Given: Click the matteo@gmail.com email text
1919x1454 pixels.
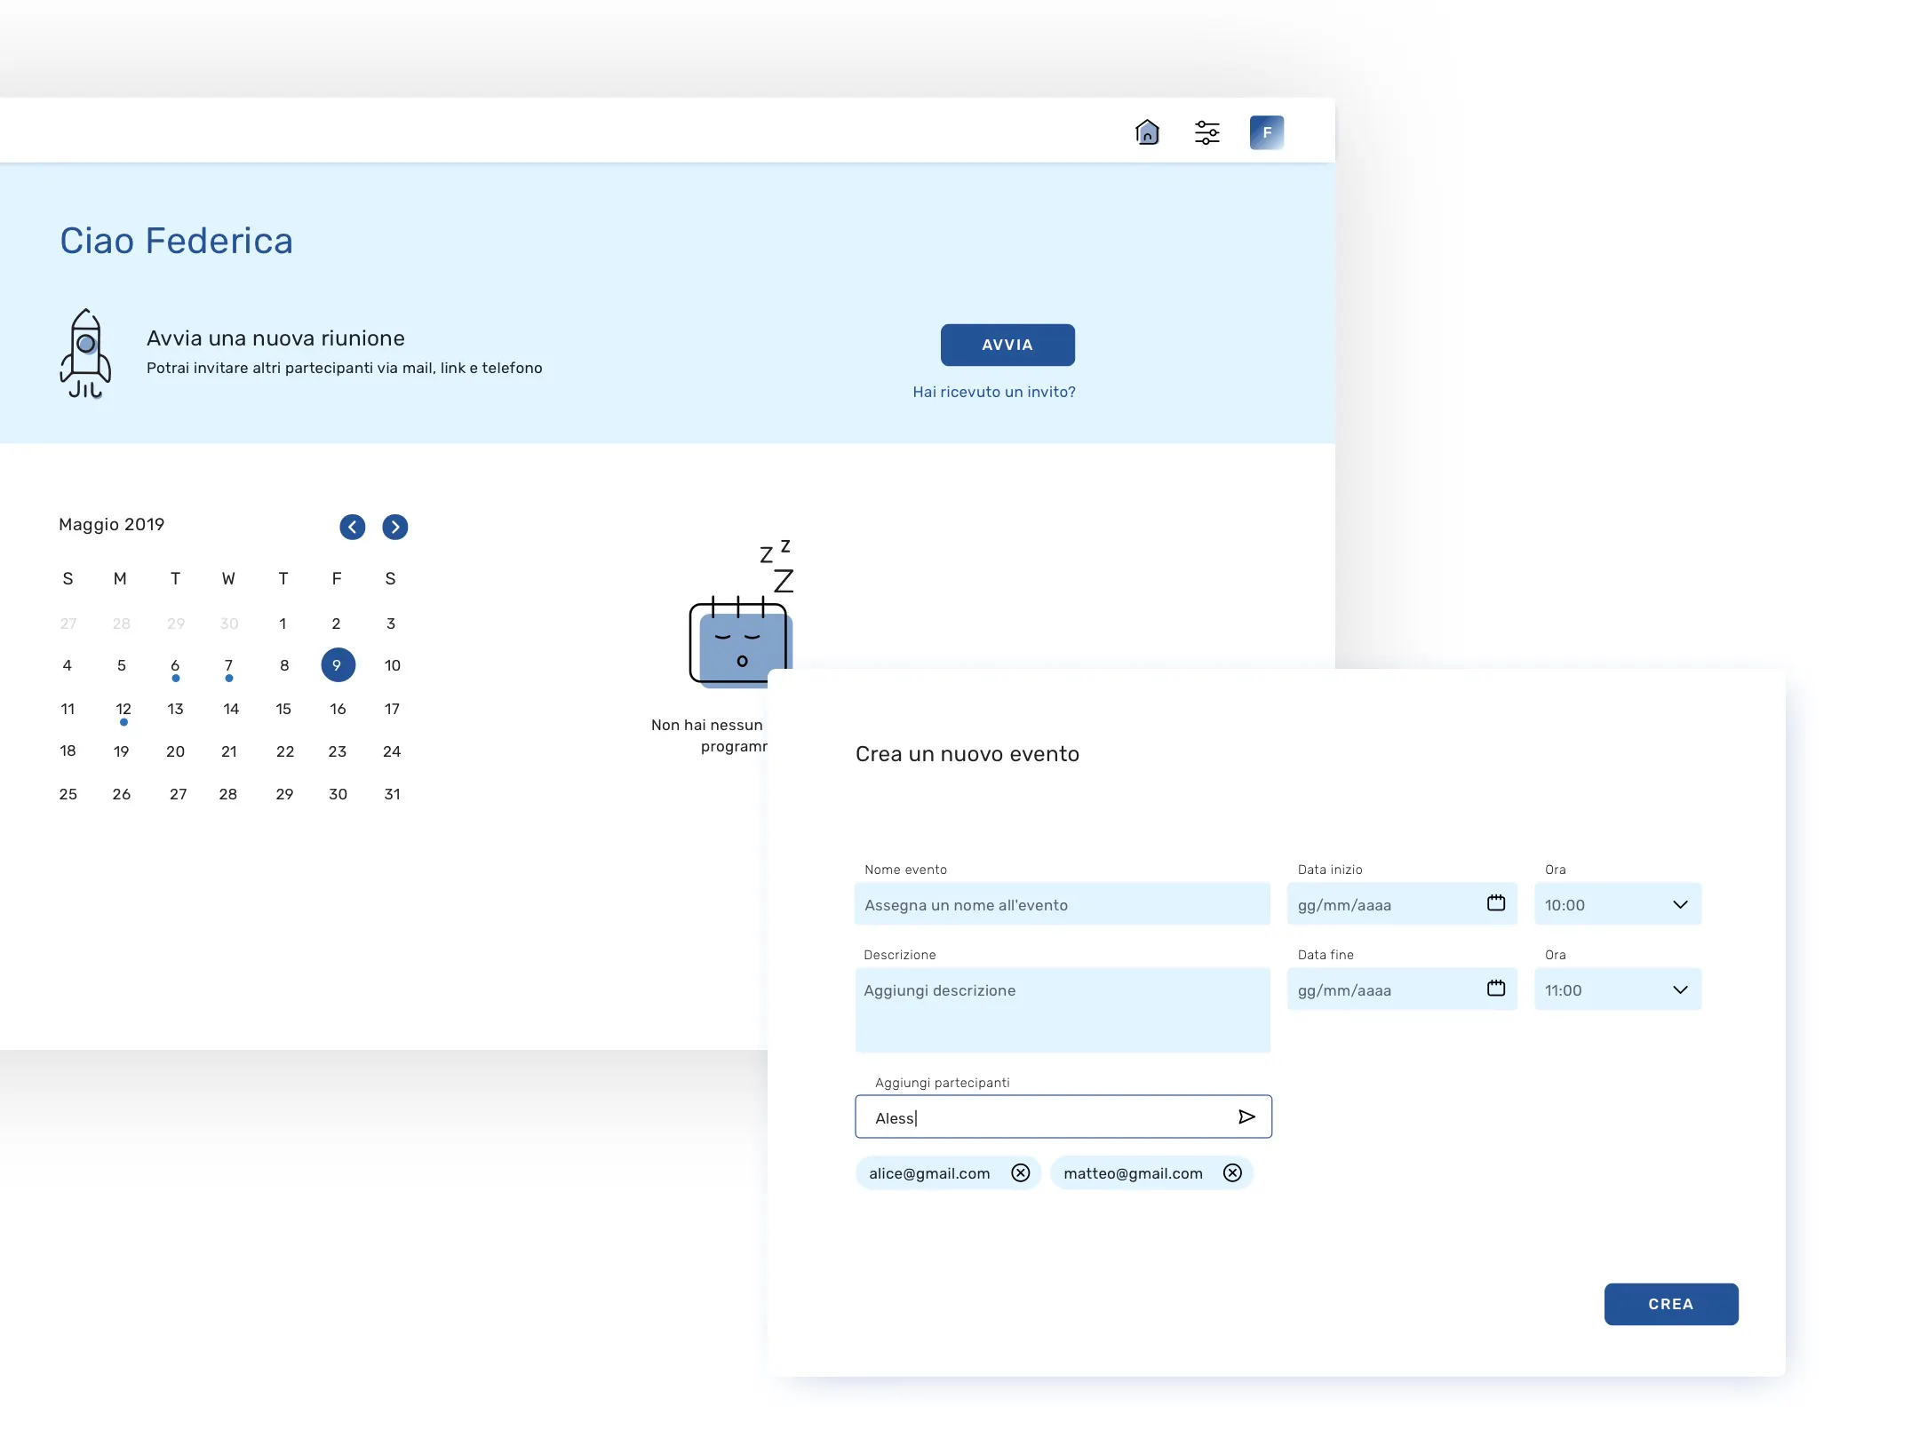Looking at the screenshot, I should 1133,1173.
